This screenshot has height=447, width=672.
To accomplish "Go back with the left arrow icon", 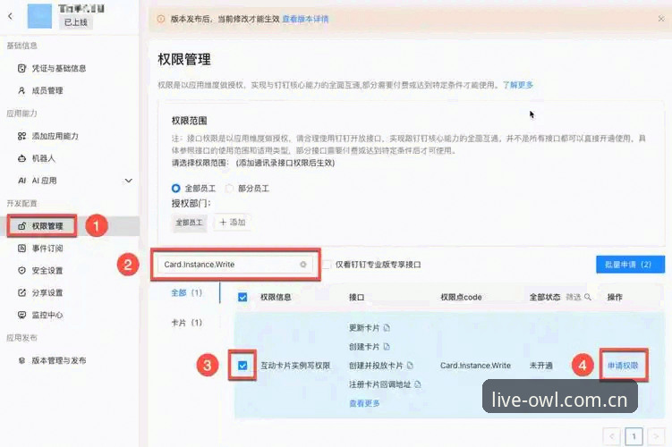I will [11, 16].
